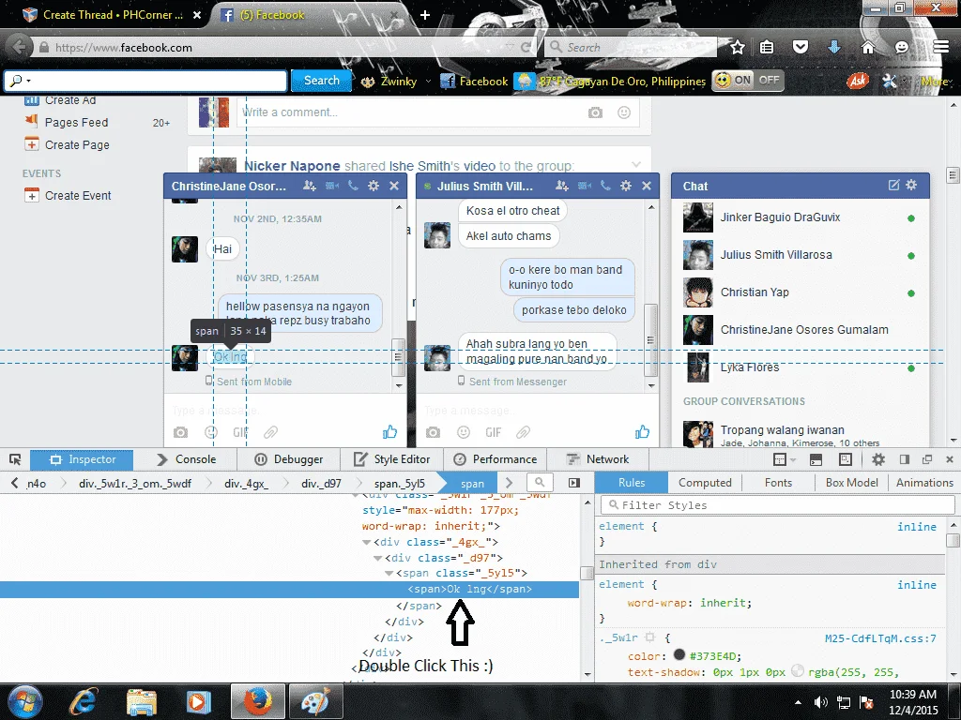Toggle the sidebar pane in the inspector
The image size is (961, 720).
[573, 483]
